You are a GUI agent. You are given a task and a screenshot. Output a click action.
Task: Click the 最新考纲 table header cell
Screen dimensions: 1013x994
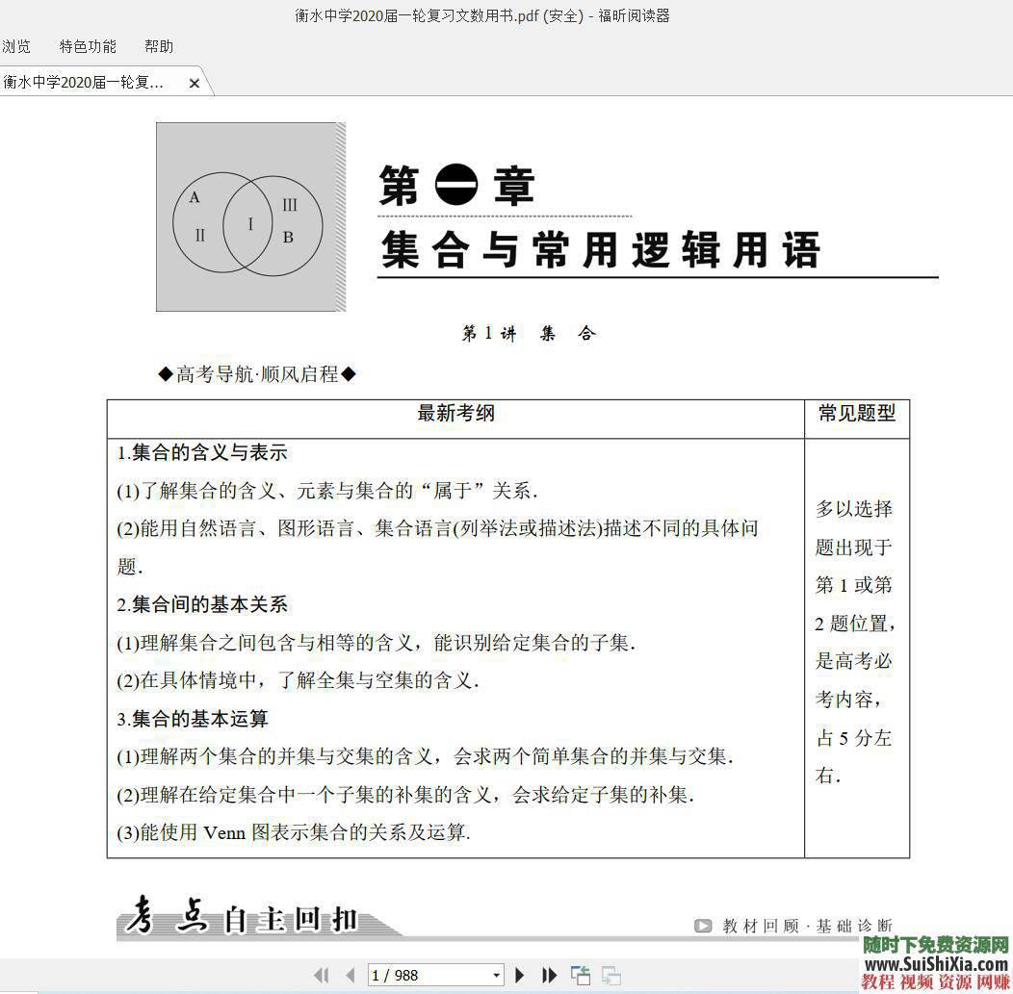(x=455, y=414)
